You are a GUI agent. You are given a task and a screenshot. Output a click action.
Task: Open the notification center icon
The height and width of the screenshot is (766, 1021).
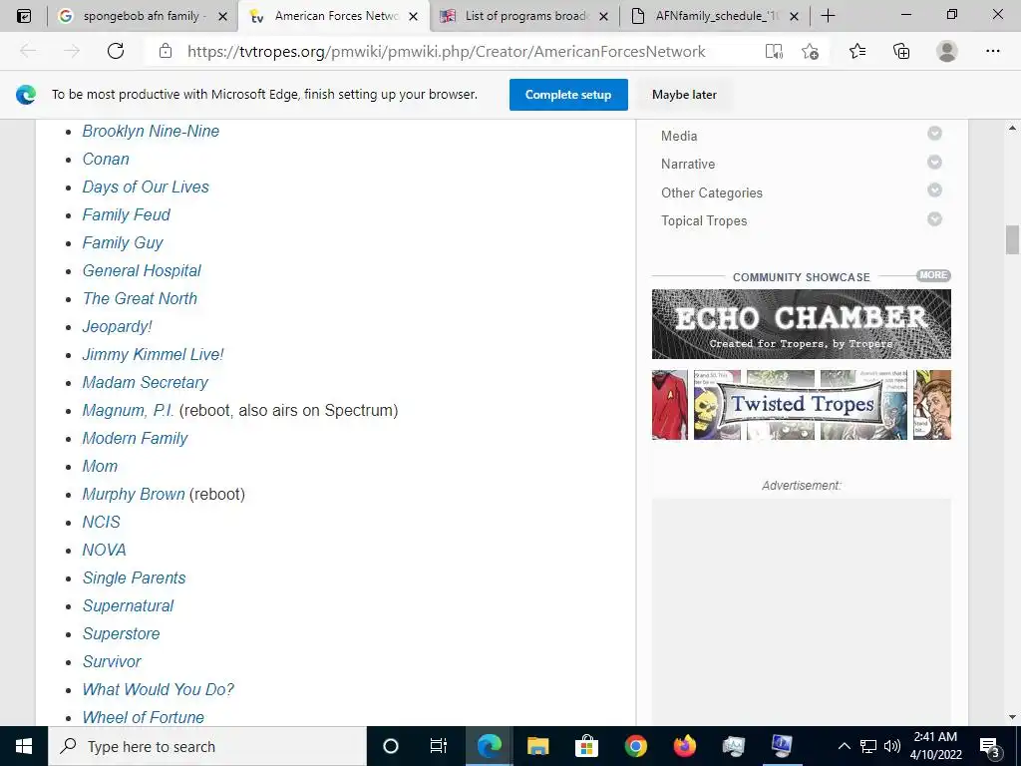989,746
